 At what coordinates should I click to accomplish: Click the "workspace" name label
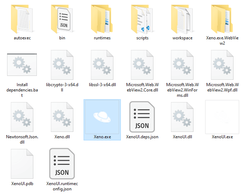coord(182,38)
